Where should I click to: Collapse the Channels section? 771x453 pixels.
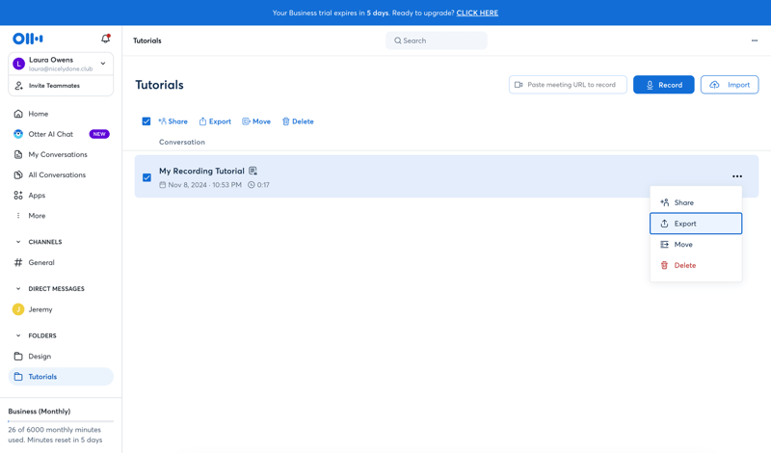pyautogui.click(x=18, y=242)
